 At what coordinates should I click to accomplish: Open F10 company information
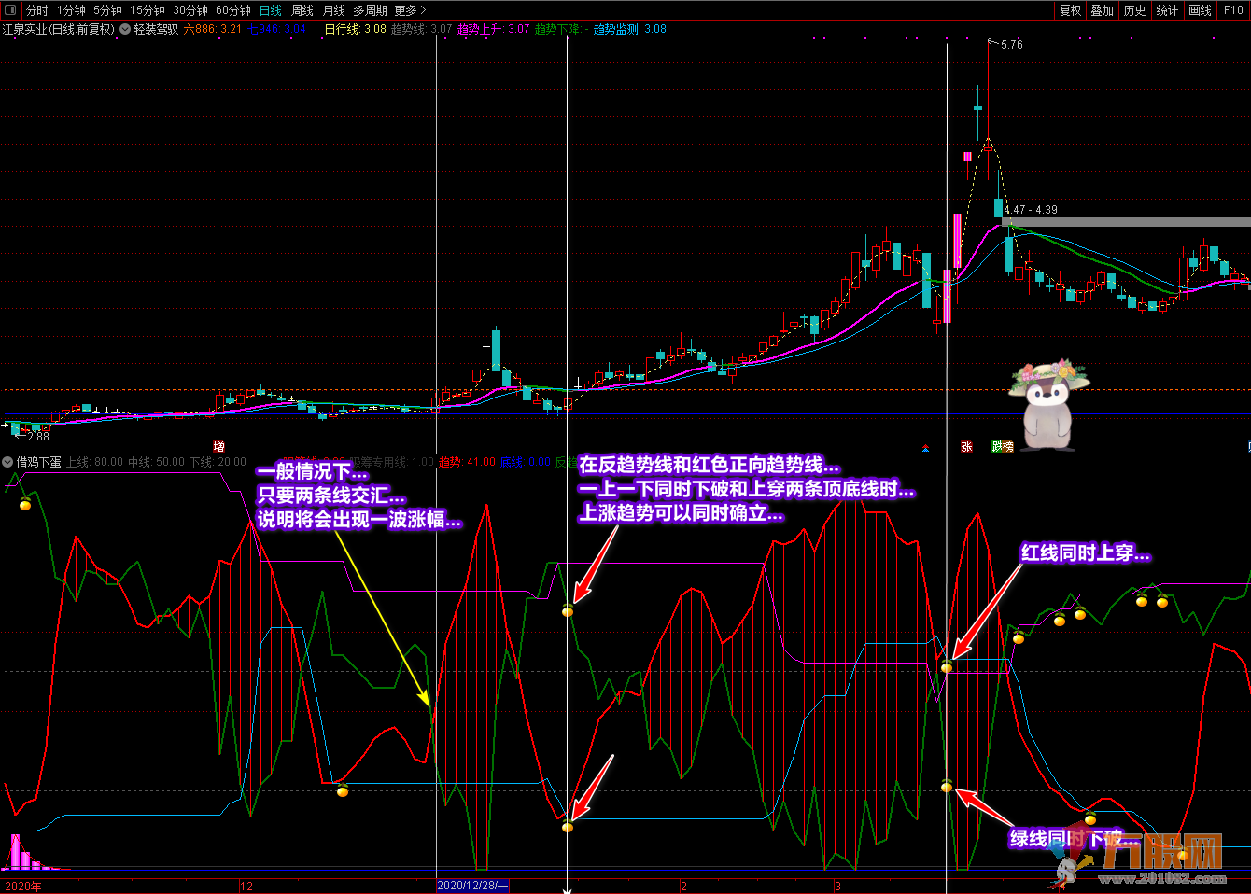(x=1233, y=10)
